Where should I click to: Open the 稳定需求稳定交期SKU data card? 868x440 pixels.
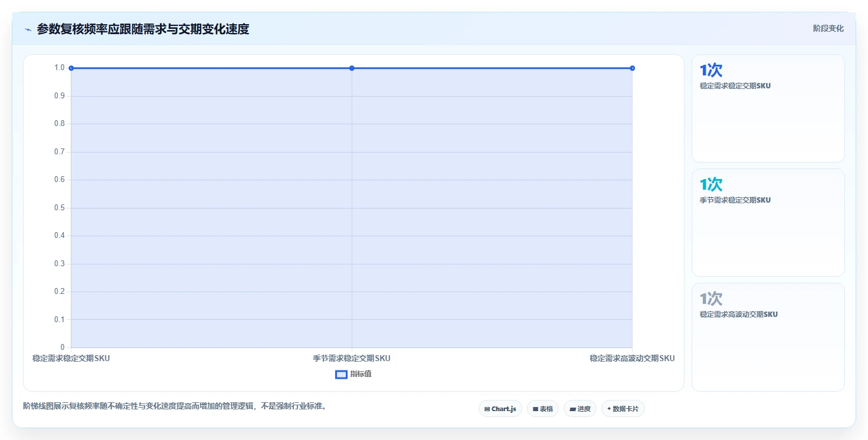(x=768, y=108)
